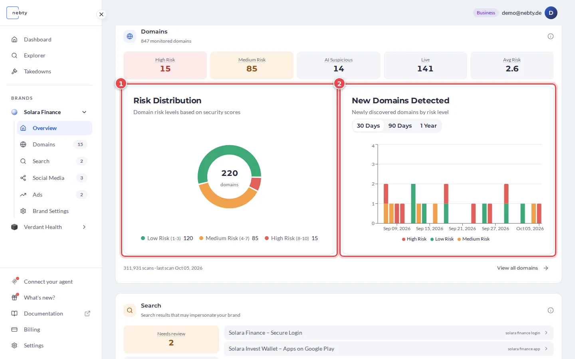
Task: Click the Documentation external link icon
Action: tap(87, 314)
